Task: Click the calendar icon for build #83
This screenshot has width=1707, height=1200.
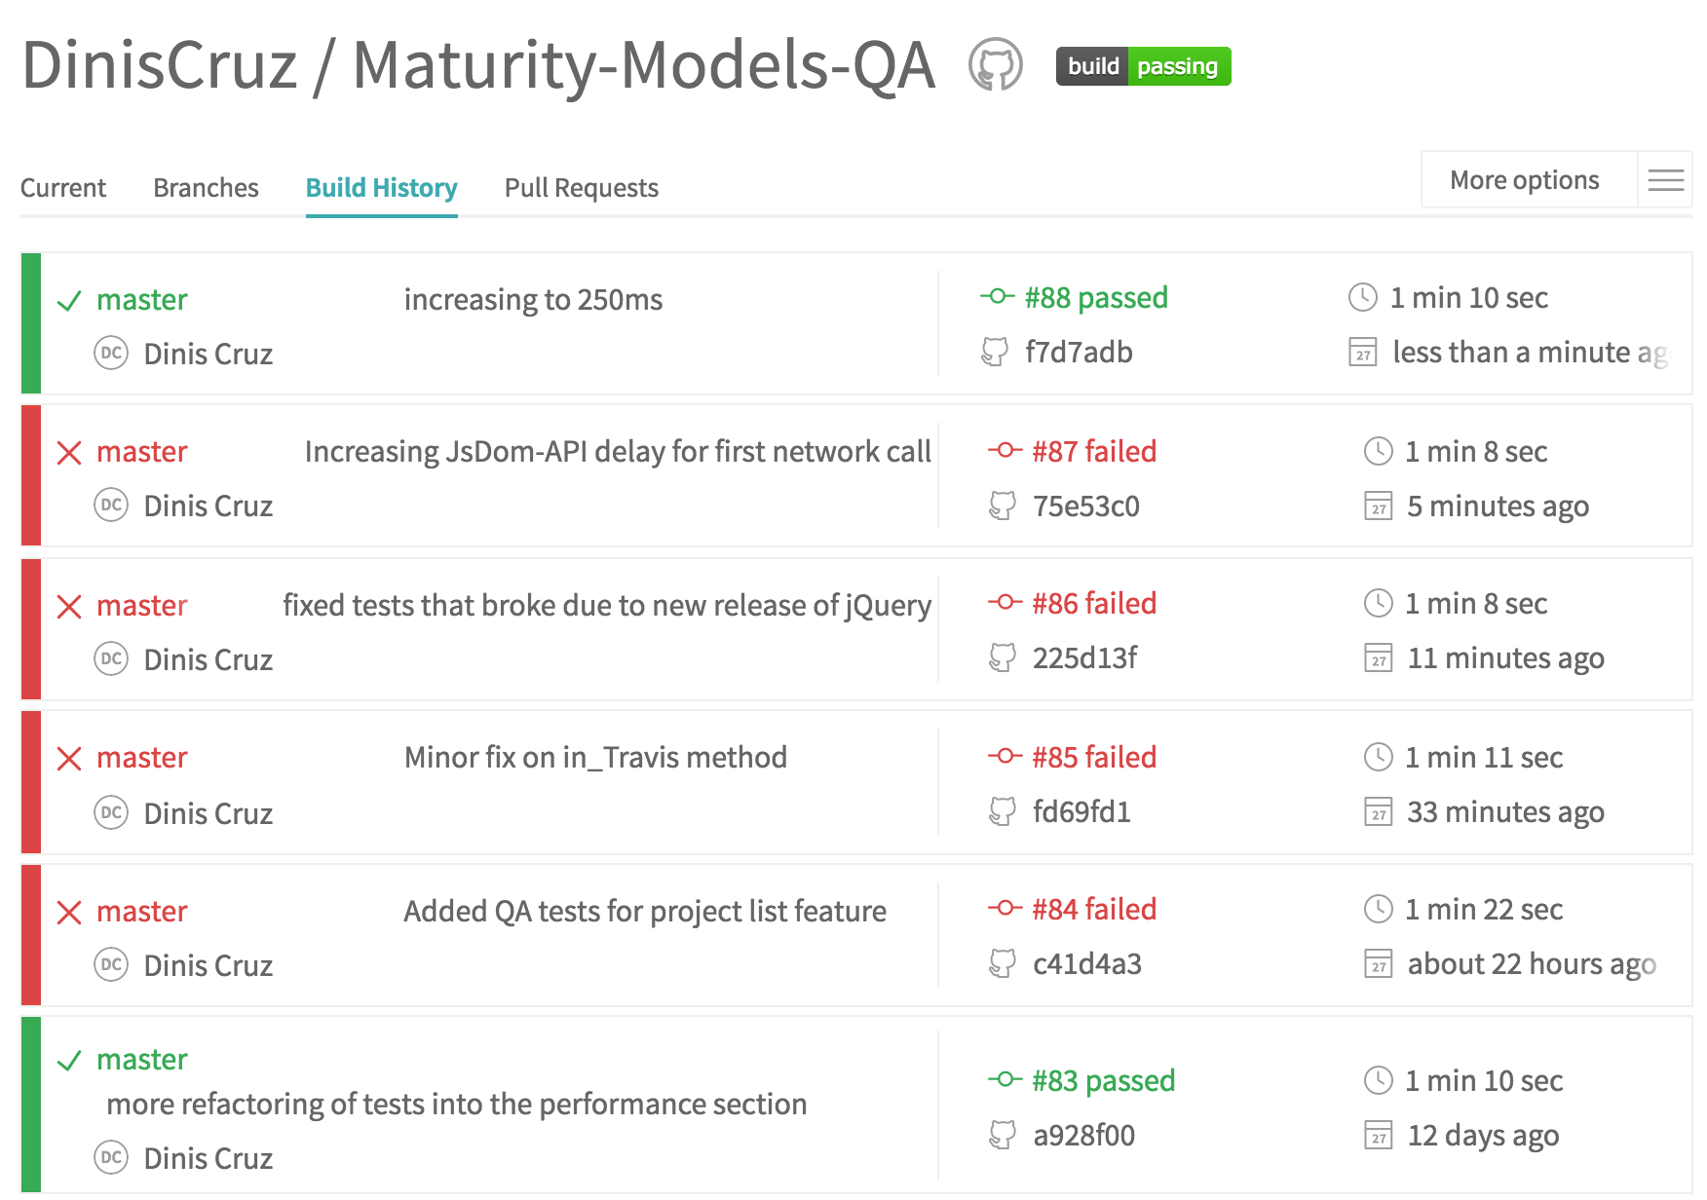Action: tap(1378, 1136)
